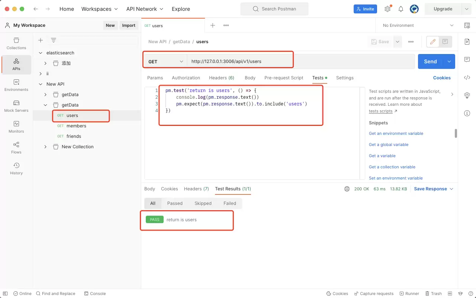The width and height of the screenshot is (476, 298).
Task: Open the Collections sidebar panel
Action: pyautogui.click(x=16, y=44)
